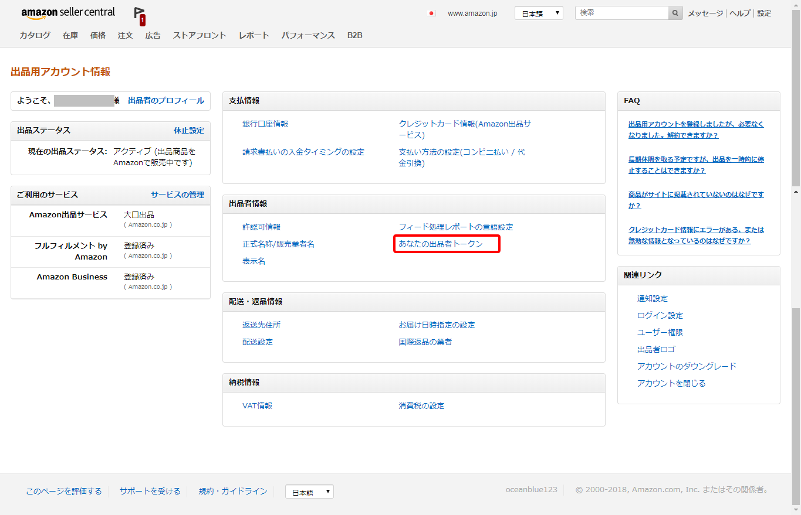Image resolution: width=801 pixels, height=515 pixels.
Task: Click ログイン設定 in related links
Action: coord(660,315)
